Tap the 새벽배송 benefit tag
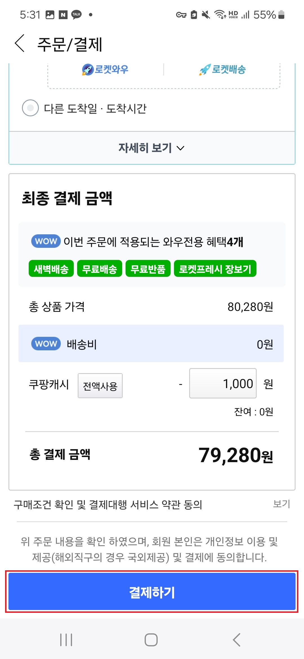Viewport: 304px width, 659px height. click(51, 269)
